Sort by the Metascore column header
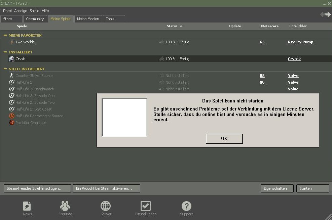This screenshot has height=220, width=332. click(x=270, y=26)
